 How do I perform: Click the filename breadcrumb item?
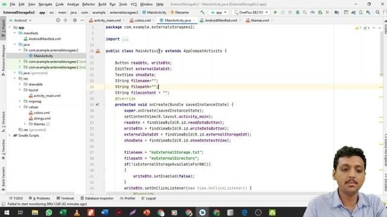click(x=180, y=12)
